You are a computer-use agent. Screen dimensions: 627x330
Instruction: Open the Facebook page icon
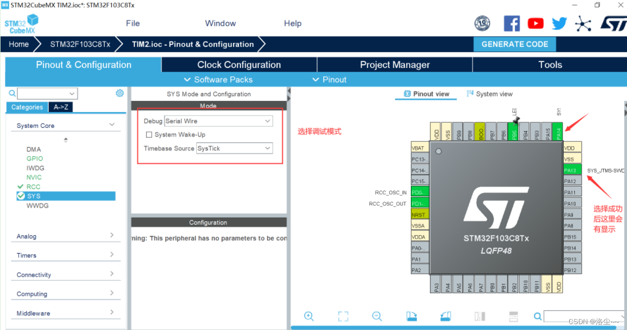coord(511,23)
